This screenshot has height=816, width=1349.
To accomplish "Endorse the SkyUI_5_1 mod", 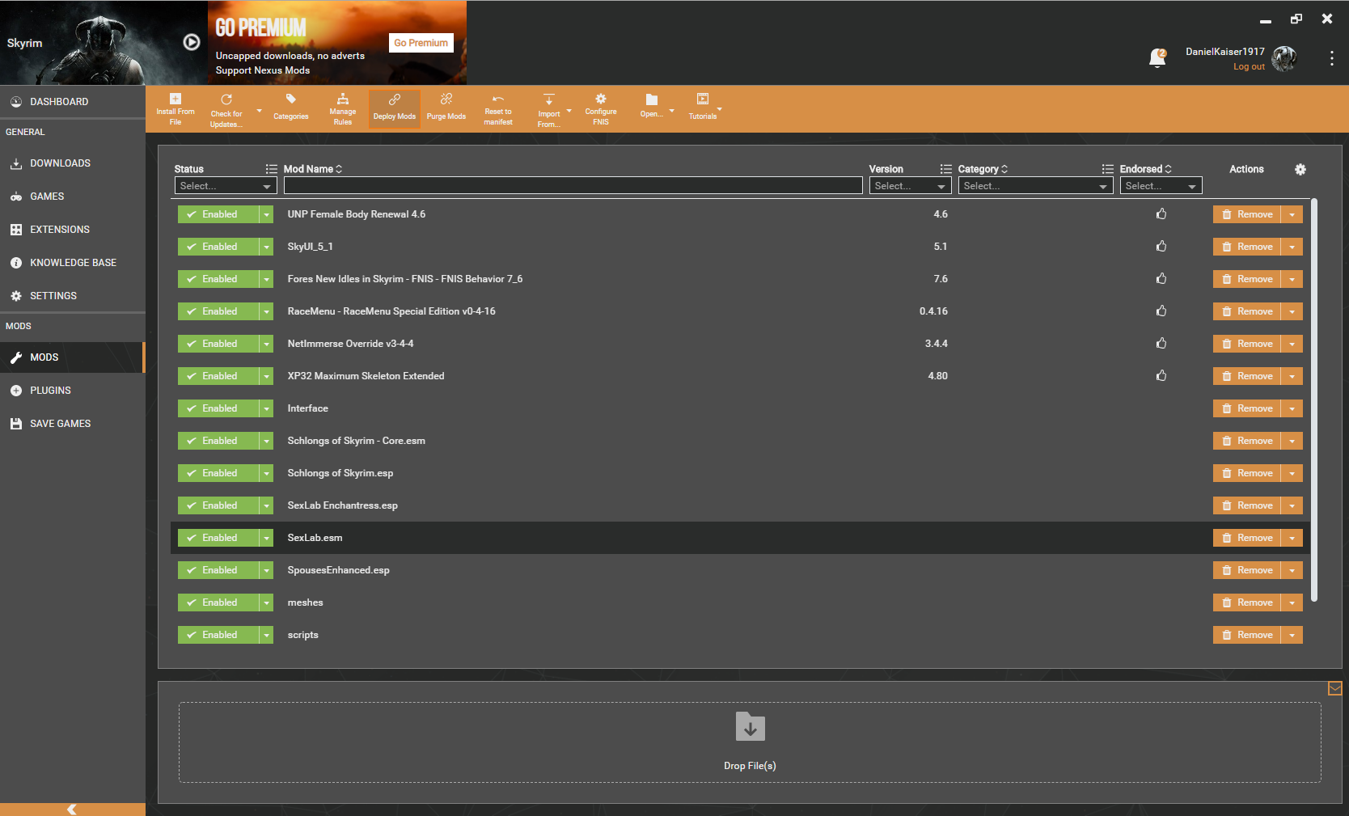I will 1161,247.
